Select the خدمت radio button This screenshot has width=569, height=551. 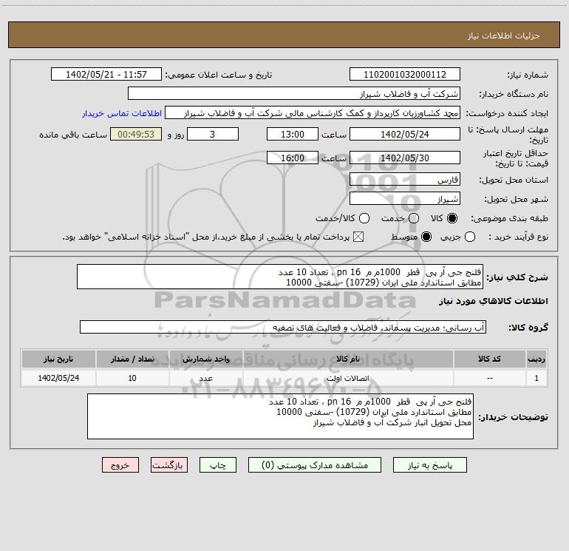(x=414, y=218)
